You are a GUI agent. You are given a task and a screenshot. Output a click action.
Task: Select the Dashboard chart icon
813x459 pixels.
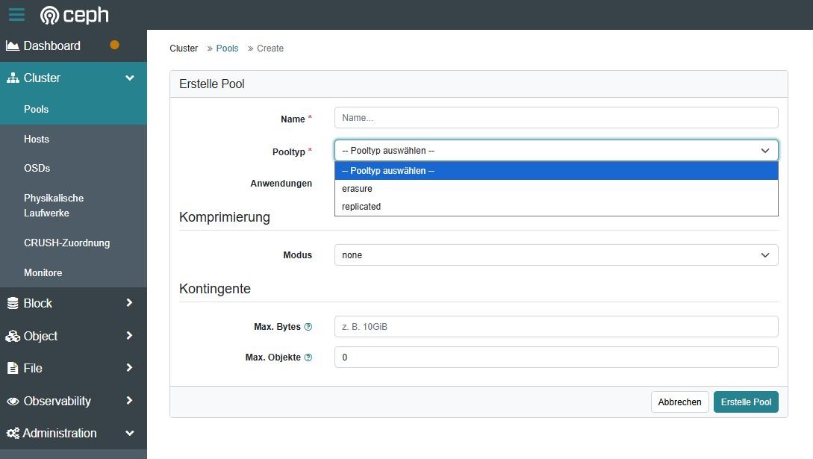pos(13,46)
